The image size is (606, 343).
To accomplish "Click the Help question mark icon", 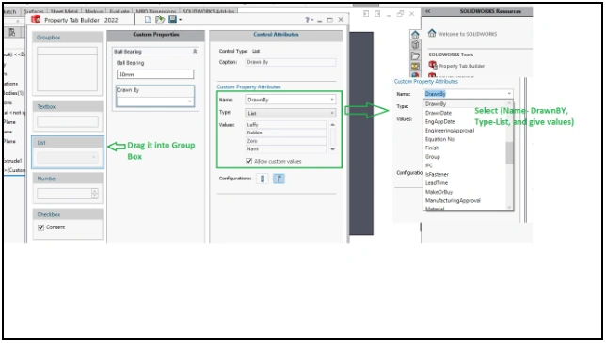I will [308, 20].
